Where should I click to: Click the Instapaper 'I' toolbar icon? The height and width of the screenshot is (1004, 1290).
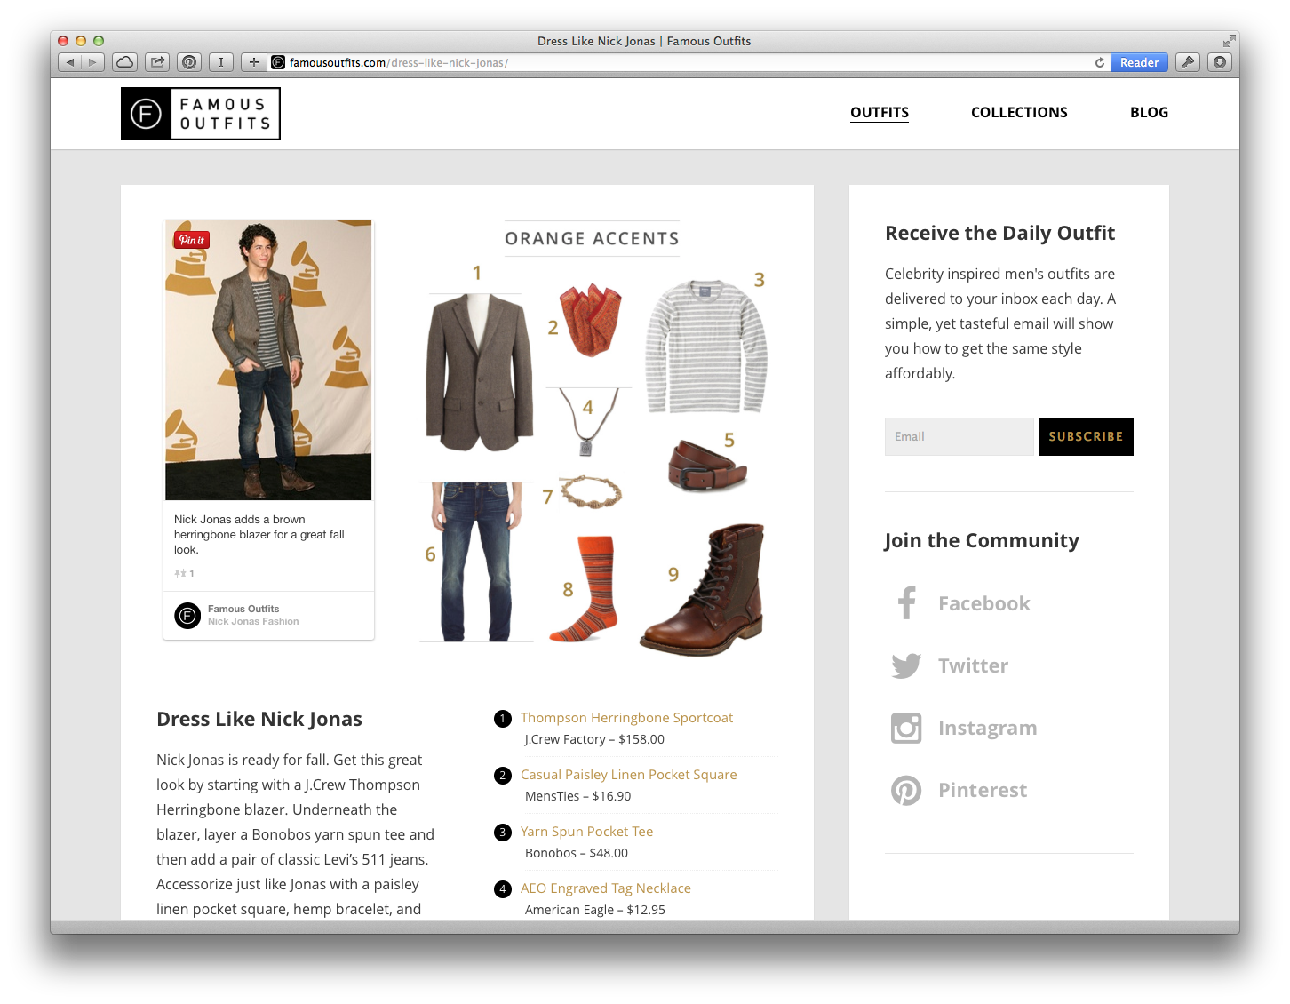click(x=221, y=62)
